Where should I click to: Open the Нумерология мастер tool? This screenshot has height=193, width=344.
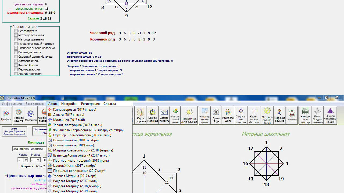305,116
